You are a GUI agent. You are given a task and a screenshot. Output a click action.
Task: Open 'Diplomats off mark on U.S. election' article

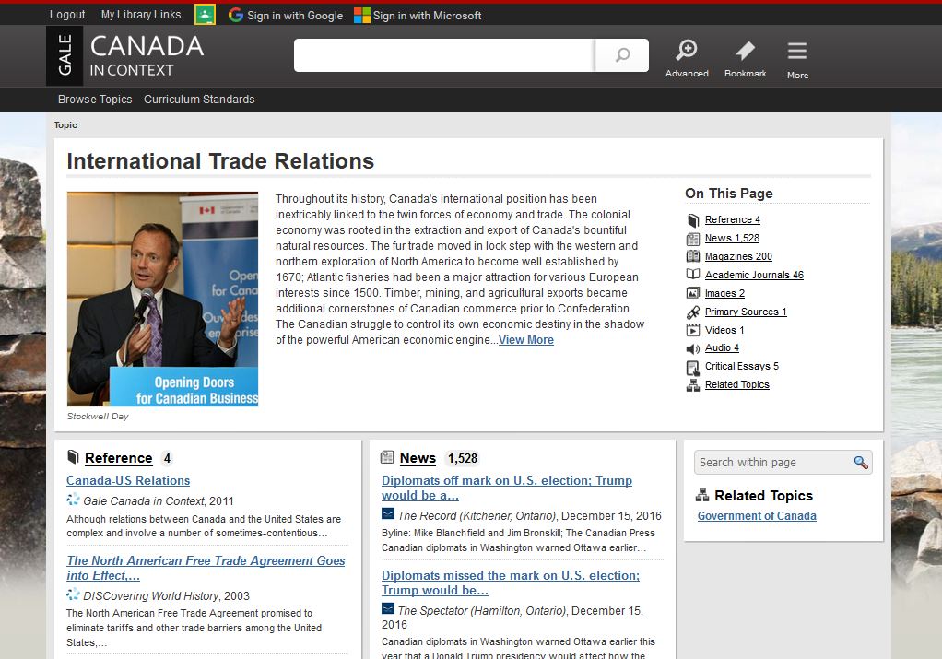(506, 488)
